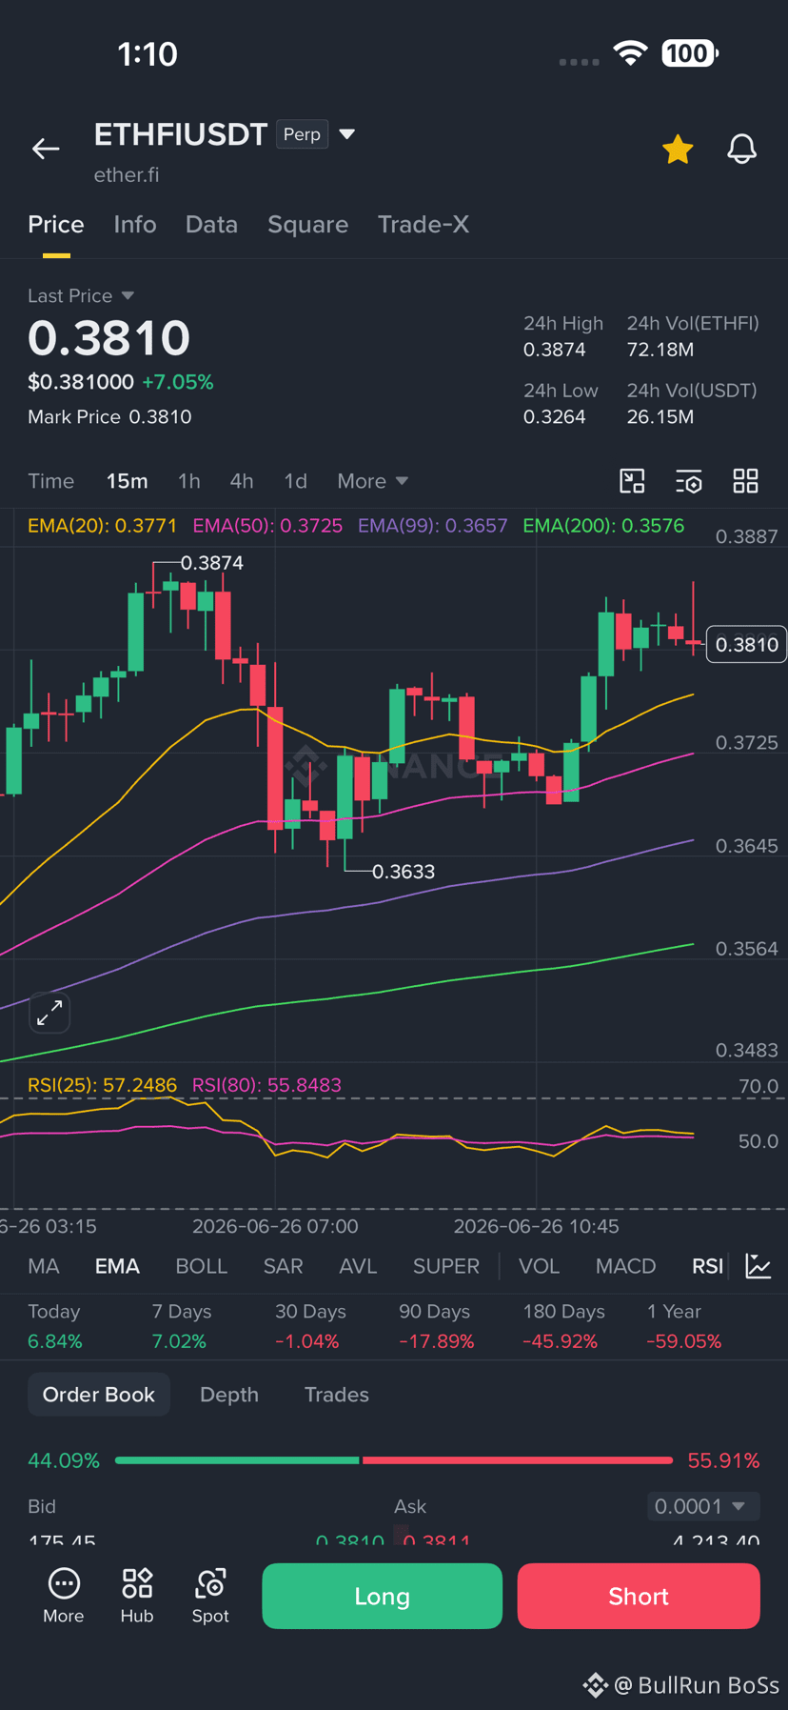The width and height of the screenshot is (788, 1710).
Task: Tap the 0.3874 high marker on chart
Action: pos(211,563)
